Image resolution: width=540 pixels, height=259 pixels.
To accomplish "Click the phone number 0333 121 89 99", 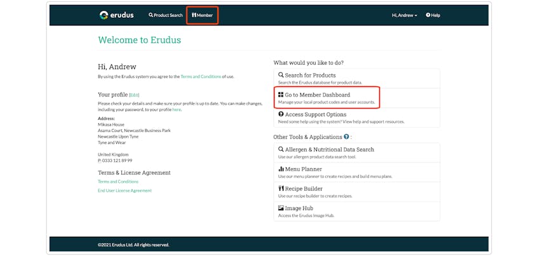I will coord(117,161).
